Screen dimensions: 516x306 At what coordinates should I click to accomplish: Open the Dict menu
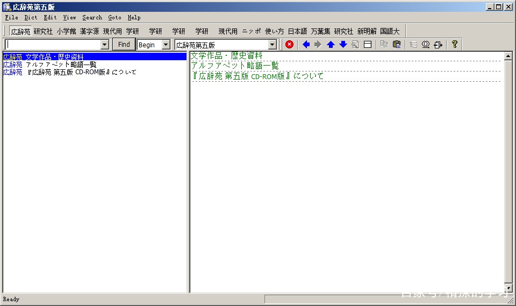click(x=31, y=17)
